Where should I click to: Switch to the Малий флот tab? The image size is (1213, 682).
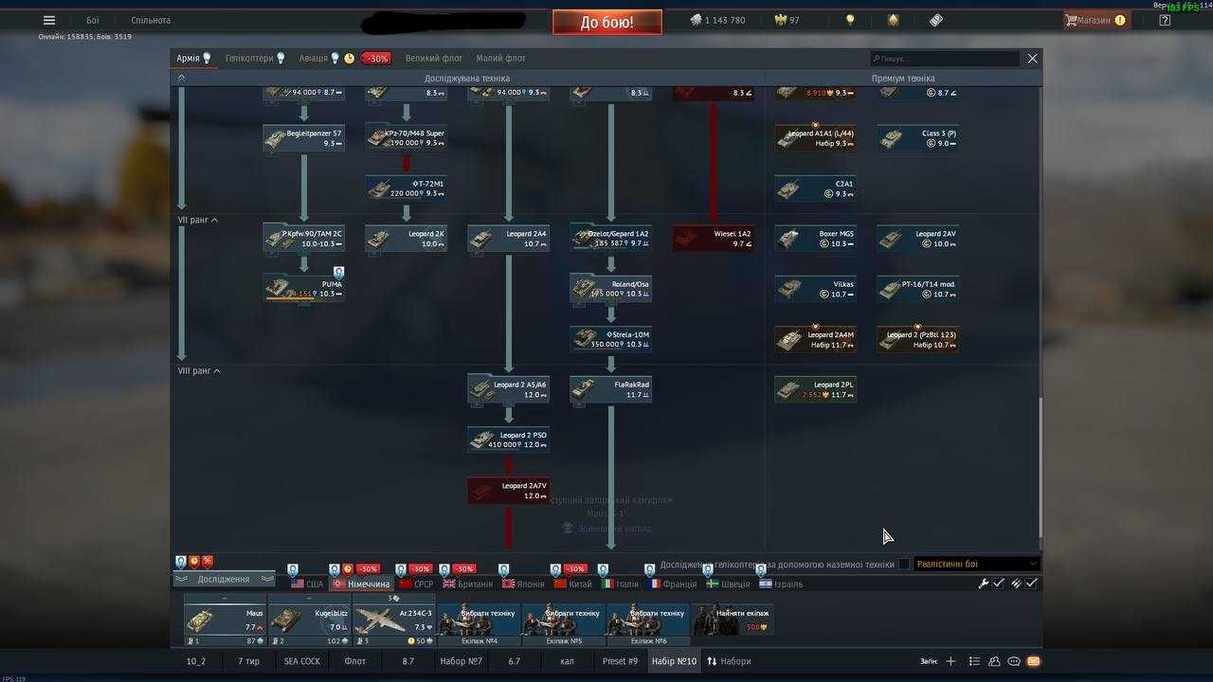(500, 59)
